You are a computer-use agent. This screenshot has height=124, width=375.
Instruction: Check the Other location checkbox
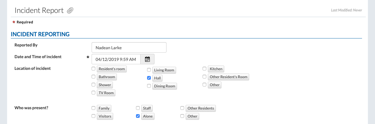pyautogui.click(x=204, y=85)
